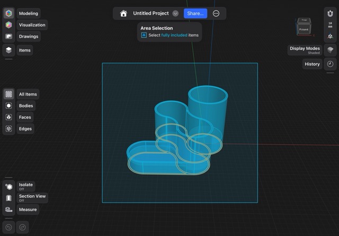Open the Modeling workspace icon
The height and width of the screenshot is (236, 339).
click(x=8, y=13)
